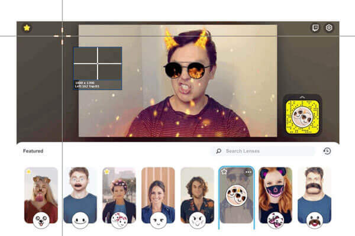
Task: Expand the chevron above the Snapcode
Action: point(302,97)
